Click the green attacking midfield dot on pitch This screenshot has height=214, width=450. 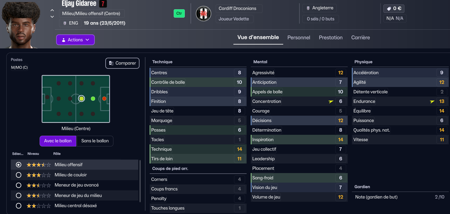pyautogui.click(x=93, y=98)
